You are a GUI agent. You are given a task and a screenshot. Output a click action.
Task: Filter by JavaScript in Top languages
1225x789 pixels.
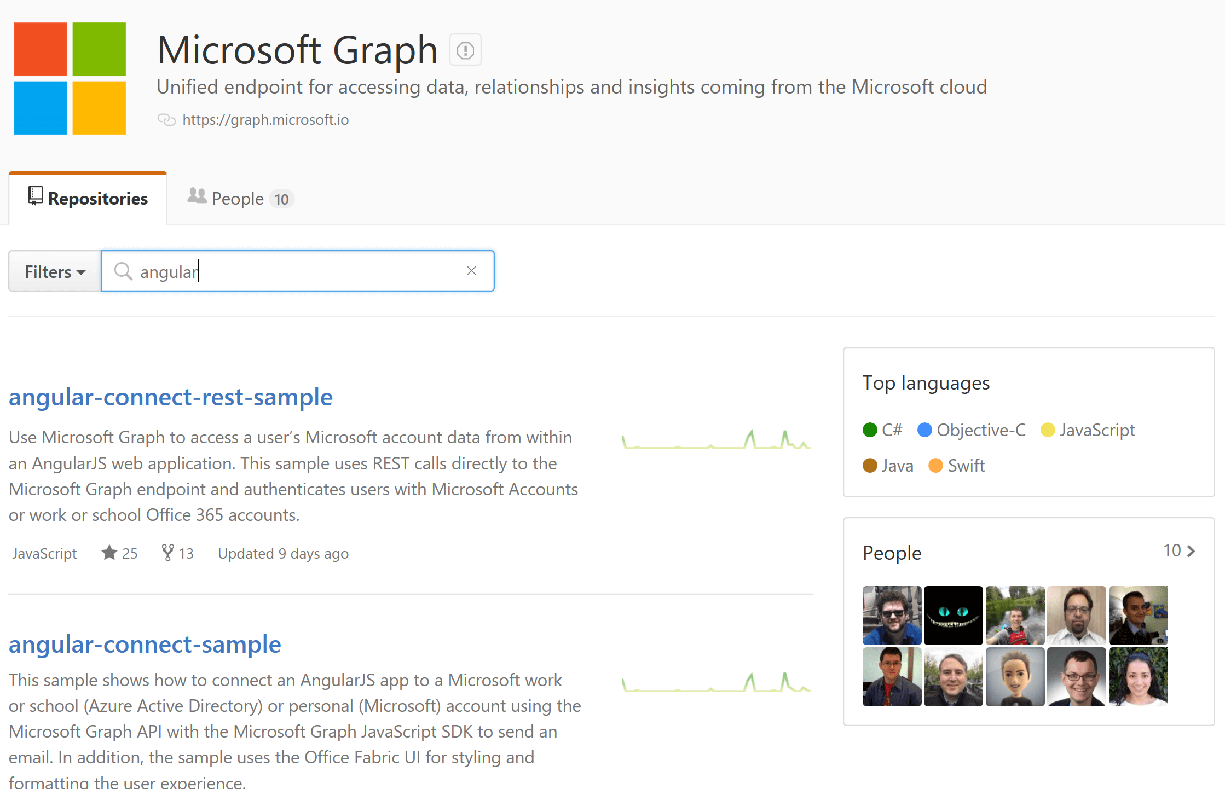[x=1088, y=430]
